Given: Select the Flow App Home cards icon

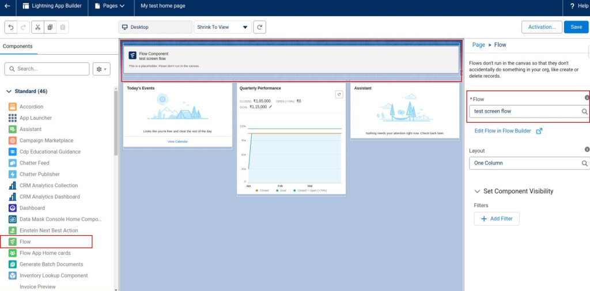Looking at the screenshot, I should (13, 253).
